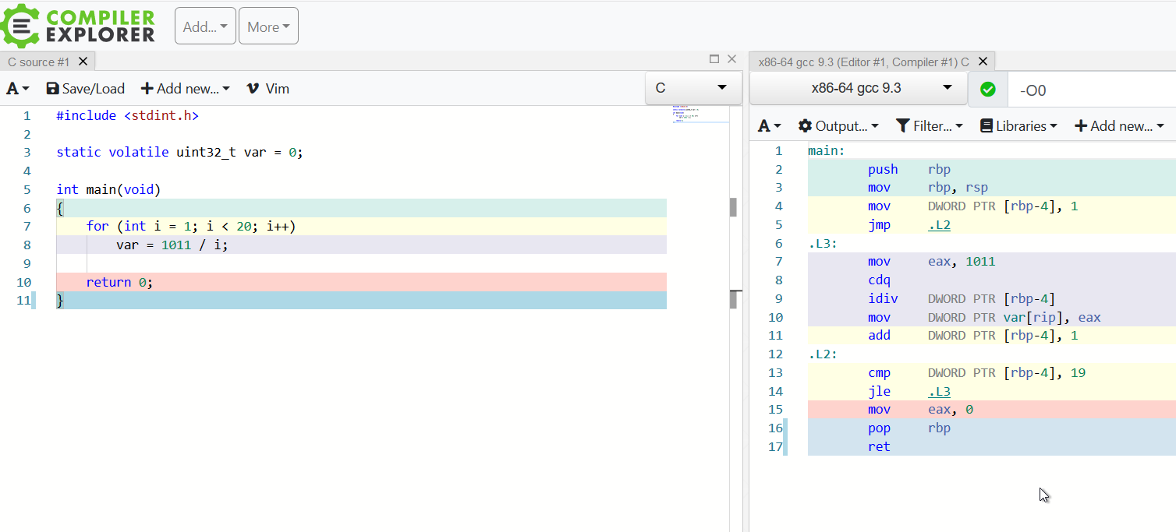
Task: Follow the .L3 label link in jle instruction
Action: (x=939, y=392)
